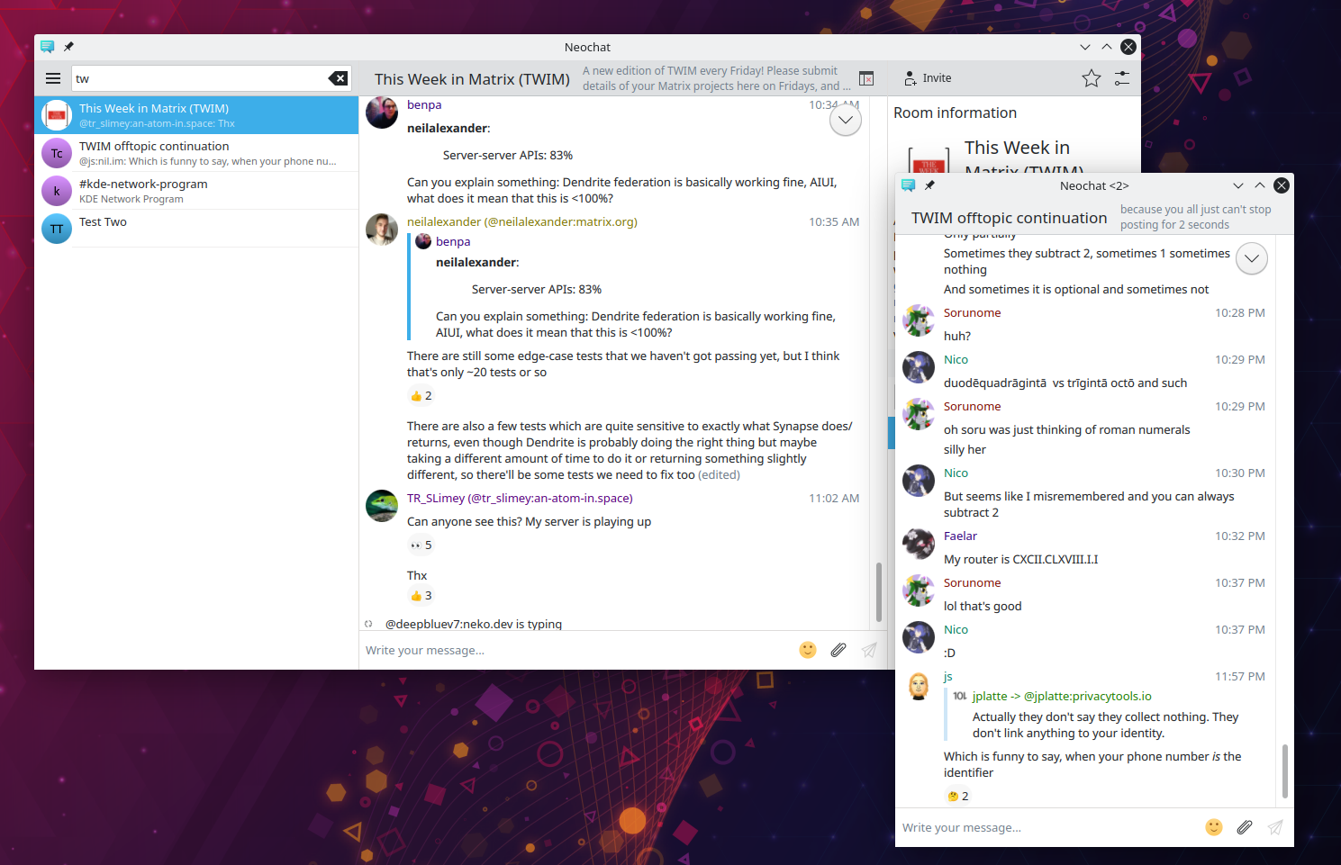Open the #kde-network-program room
The height and width of the screenshot is (865, 1341).
196,191
